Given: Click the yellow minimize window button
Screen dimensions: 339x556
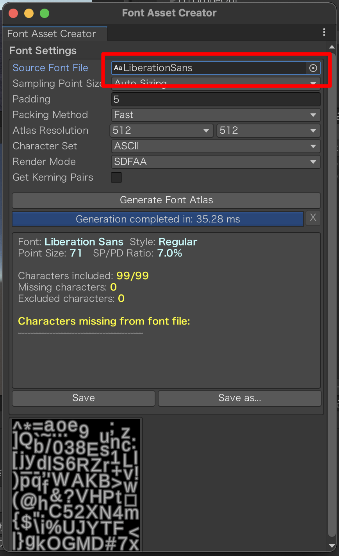Looking at the screenshot, I should tap(29, 13).
